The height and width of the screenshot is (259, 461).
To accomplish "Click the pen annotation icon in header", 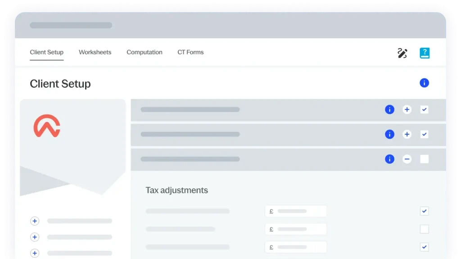I will (402, 53).
